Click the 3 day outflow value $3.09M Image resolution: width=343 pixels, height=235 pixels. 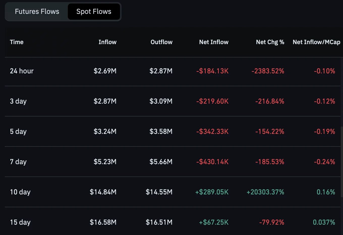tap(161, 101)
